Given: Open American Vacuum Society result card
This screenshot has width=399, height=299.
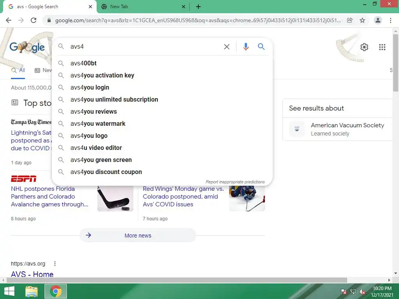Looking at the screenshot, I should coord(337,129).
